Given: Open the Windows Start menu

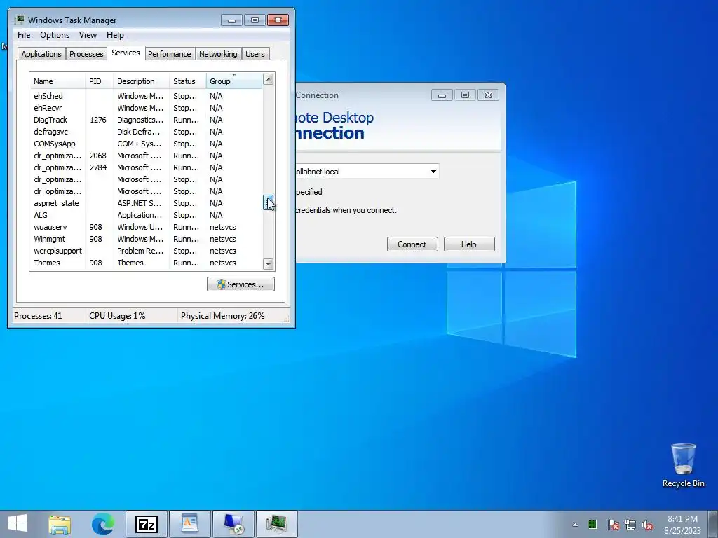Looking at the screenshot, I should [x=18, y=524].
